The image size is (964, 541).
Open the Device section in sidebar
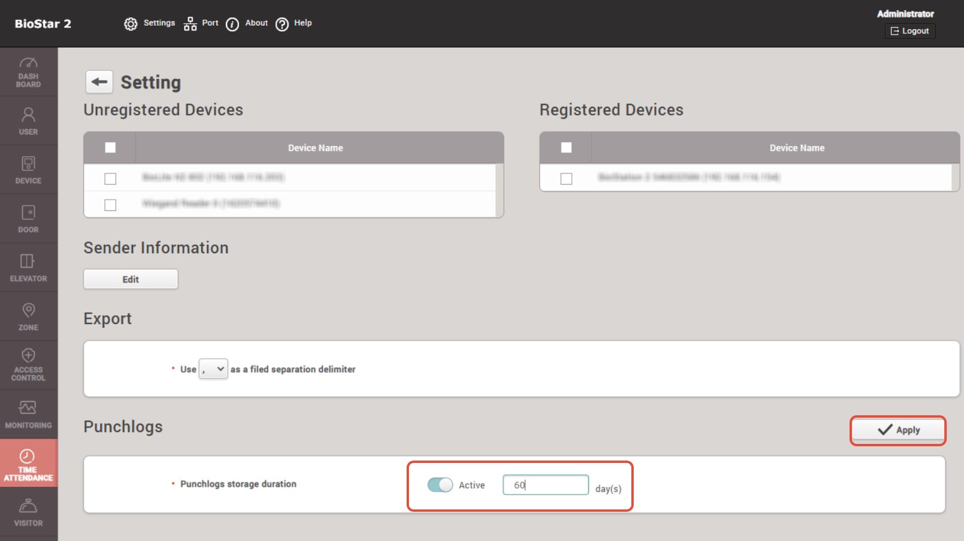pos(28,170)
